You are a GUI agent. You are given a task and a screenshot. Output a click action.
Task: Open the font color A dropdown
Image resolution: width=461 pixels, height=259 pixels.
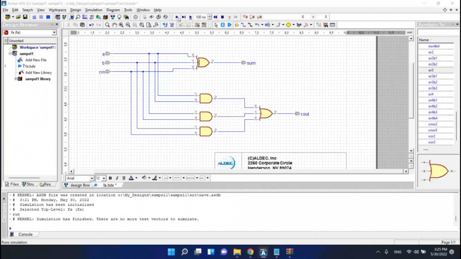(137, 178)
